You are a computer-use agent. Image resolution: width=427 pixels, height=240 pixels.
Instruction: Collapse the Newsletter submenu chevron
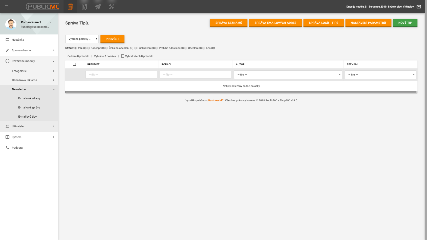pos(53,89)
